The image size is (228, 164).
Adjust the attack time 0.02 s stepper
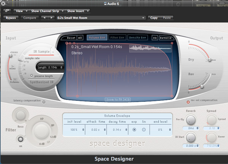(105, 130)
